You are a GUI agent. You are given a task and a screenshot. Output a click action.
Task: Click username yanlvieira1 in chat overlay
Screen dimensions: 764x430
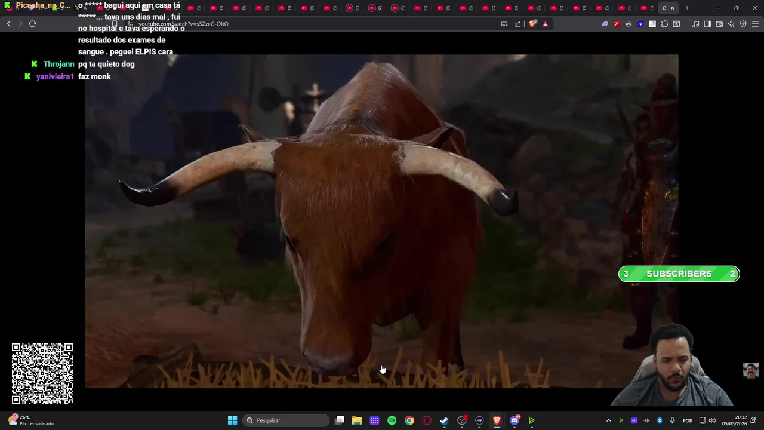coord(55,76)
